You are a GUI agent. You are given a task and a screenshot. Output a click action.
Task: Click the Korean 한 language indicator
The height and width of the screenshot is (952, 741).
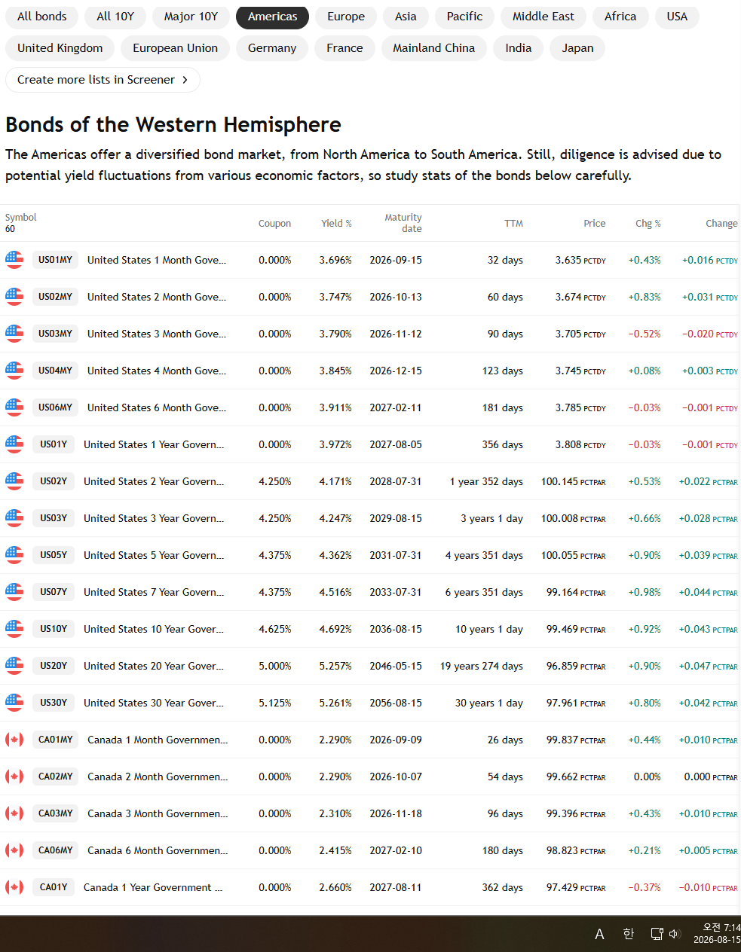(x=628, y=934)
